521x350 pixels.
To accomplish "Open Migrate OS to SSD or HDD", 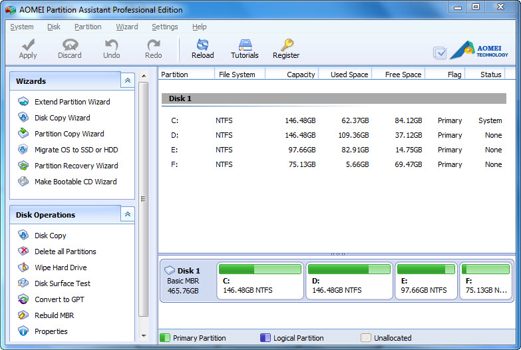I will tap(77, 150).
